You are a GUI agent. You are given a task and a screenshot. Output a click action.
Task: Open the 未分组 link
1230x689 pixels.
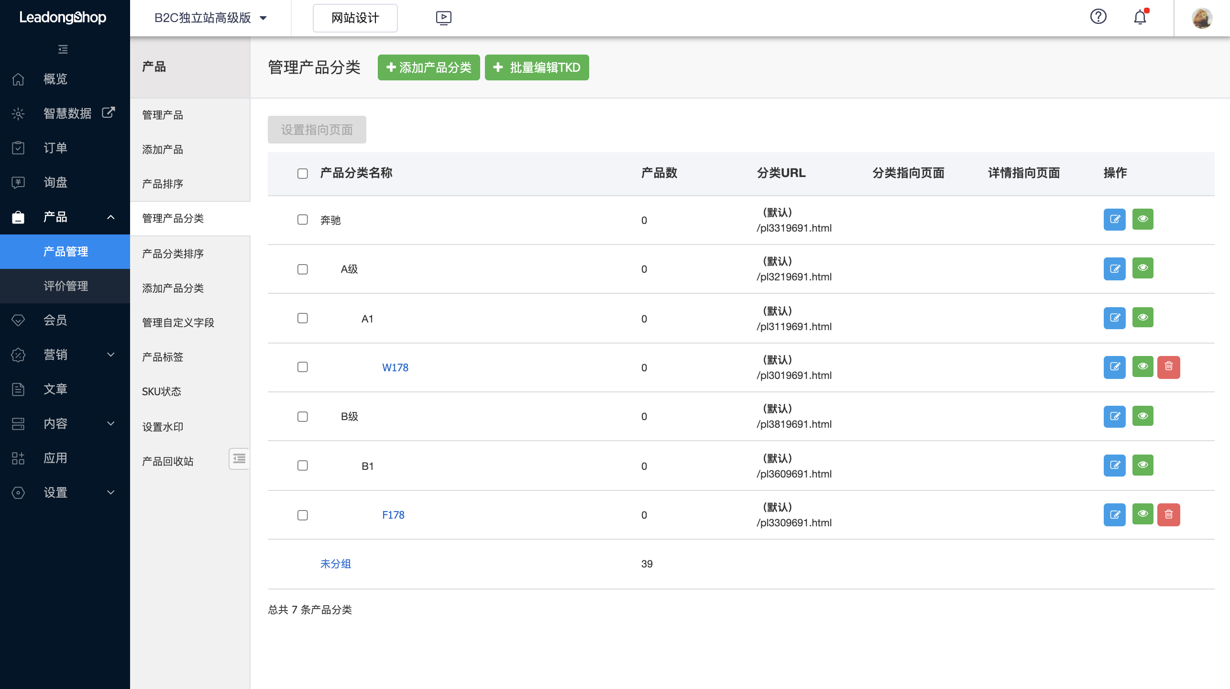(336, 564)
